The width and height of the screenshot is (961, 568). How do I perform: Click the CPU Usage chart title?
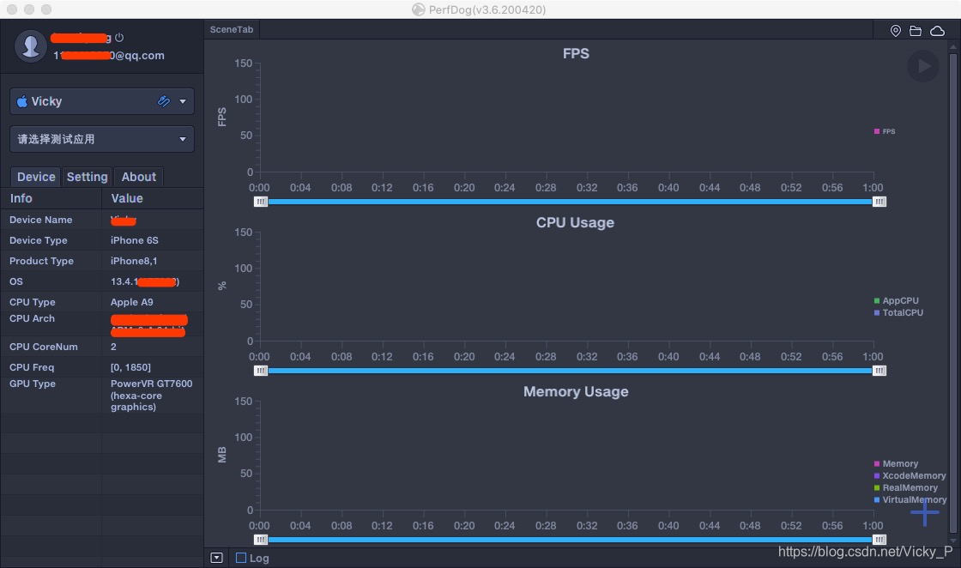point(575,222)
